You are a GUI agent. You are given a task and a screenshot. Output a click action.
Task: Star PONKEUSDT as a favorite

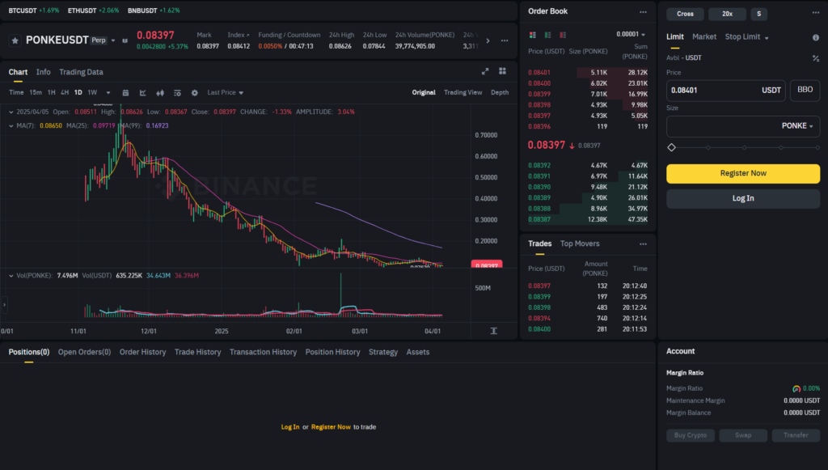pos(15,40)
